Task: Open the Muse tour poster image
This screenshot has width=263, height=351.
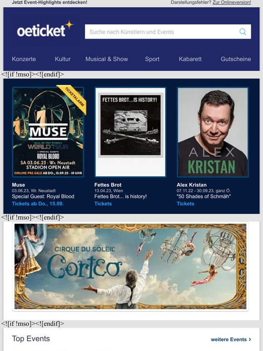Action: click(x=48, y=132)
